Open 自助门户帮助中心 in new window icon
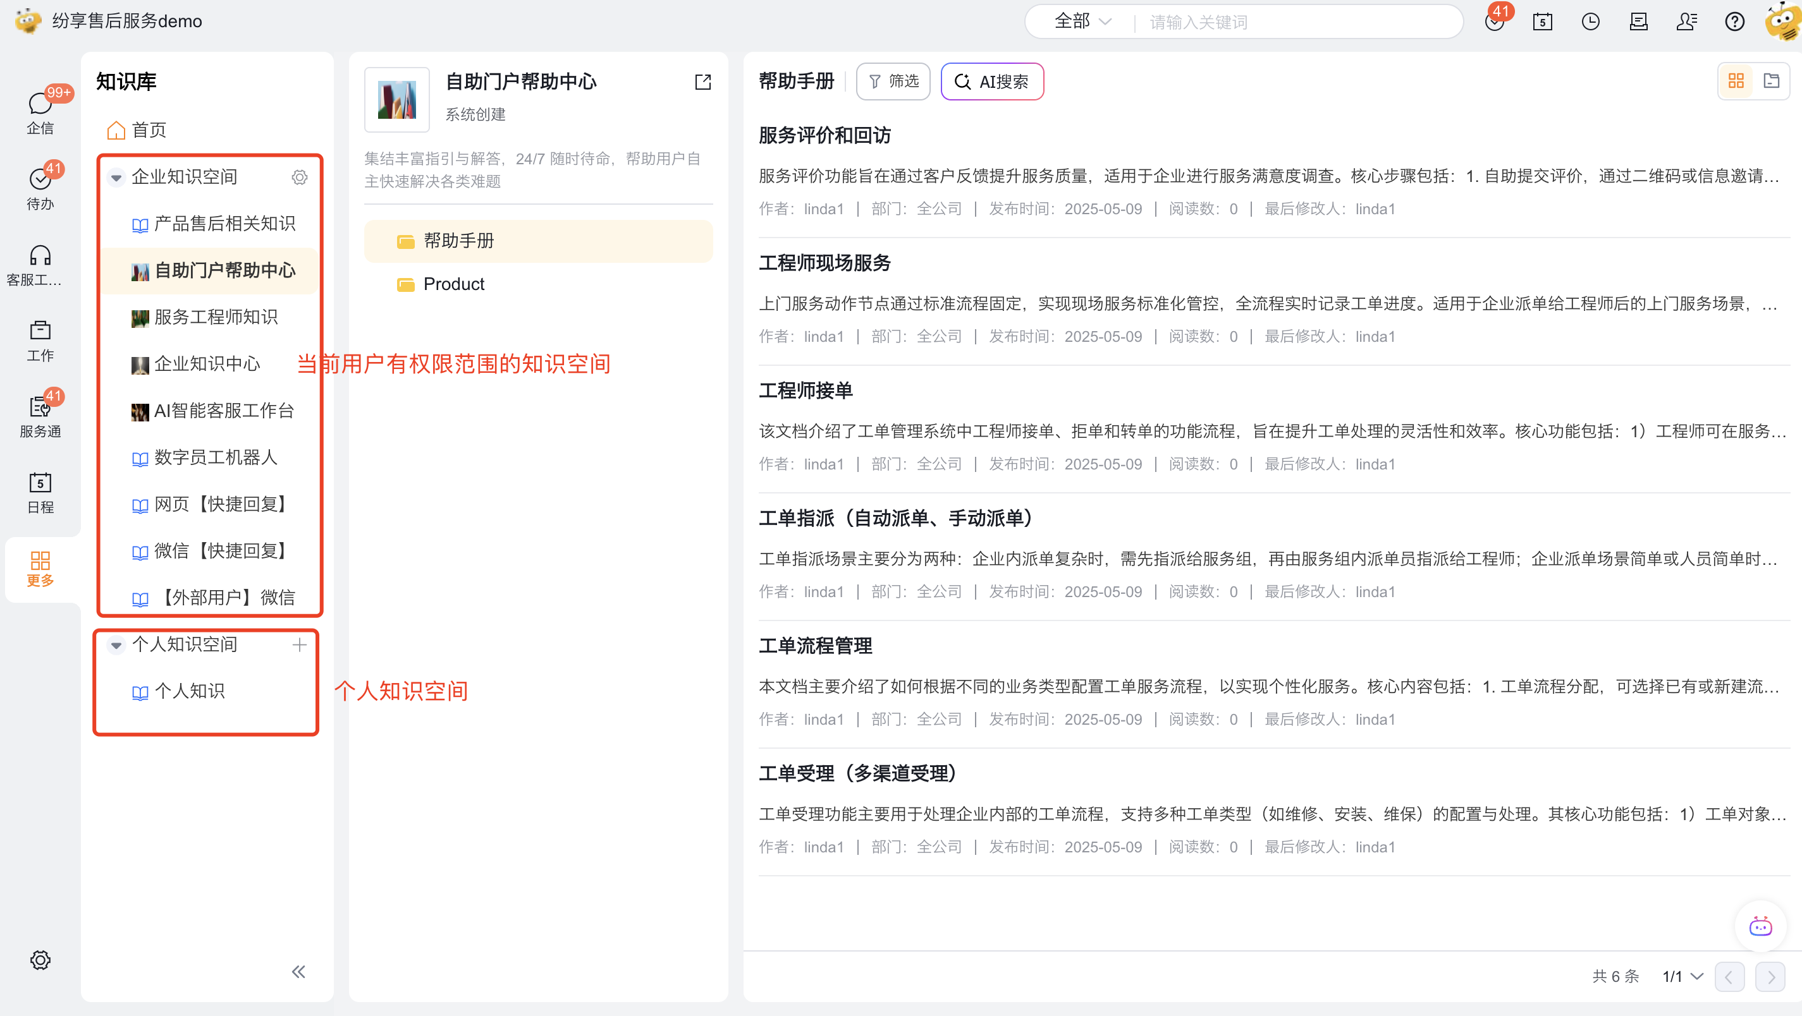 click(702, 82)
